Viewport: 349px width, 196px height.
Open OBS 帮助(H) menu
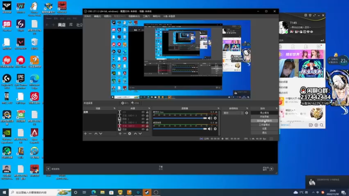(157, 17)
